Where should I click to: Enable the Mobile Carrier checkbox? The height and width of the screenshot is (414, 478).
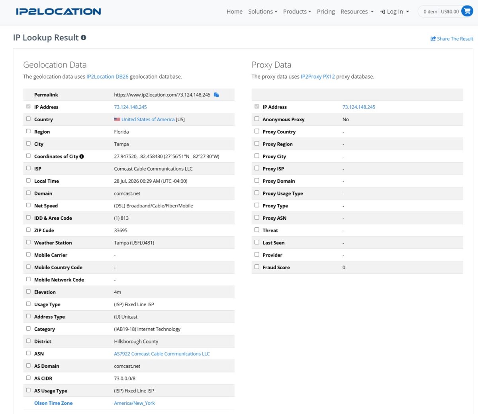(x=28, y=254)
